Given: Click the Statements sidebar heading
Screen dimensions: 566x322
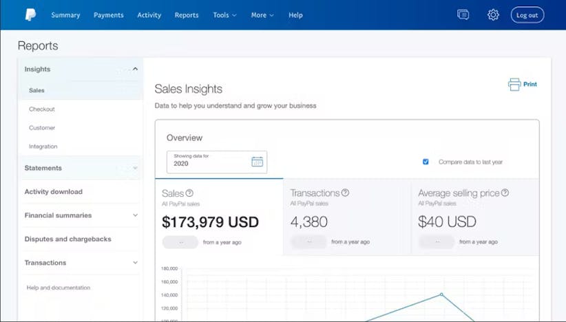Looking at the screenshot, I should [x=43, y=168].
